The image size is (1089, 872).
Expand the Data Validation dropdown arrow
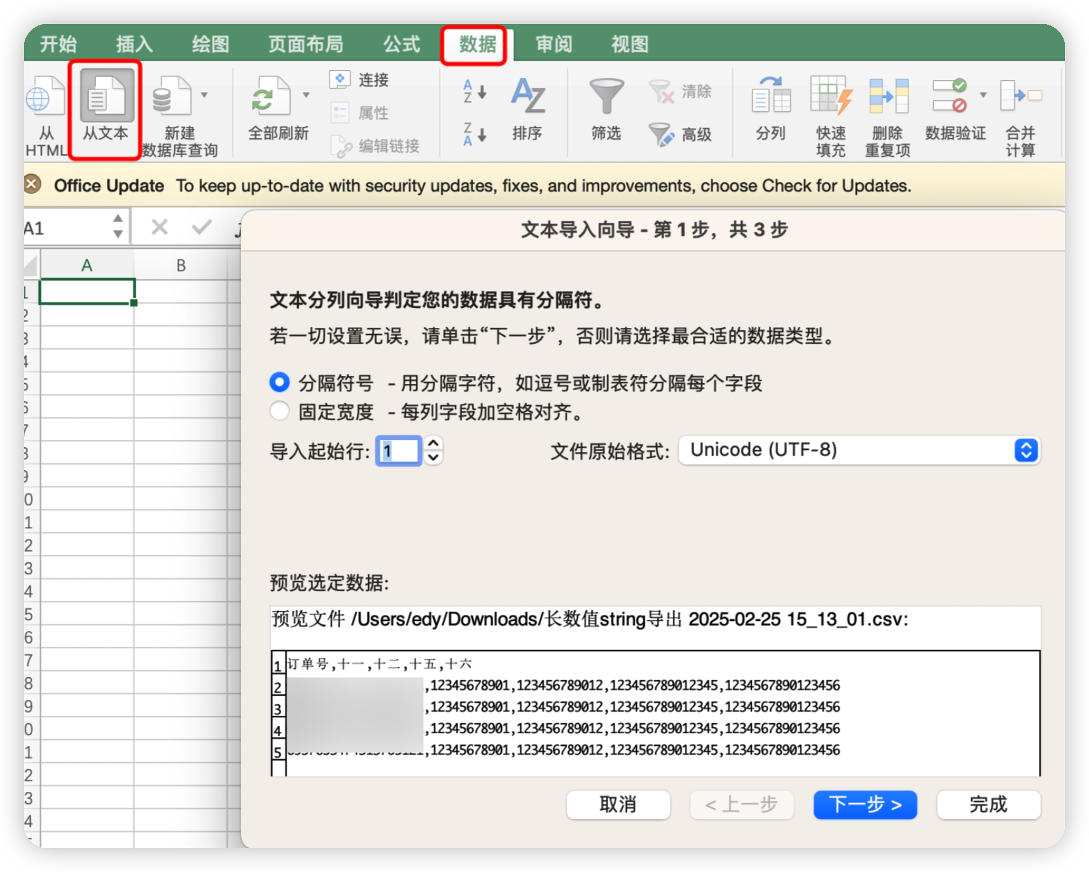(983, 95)
